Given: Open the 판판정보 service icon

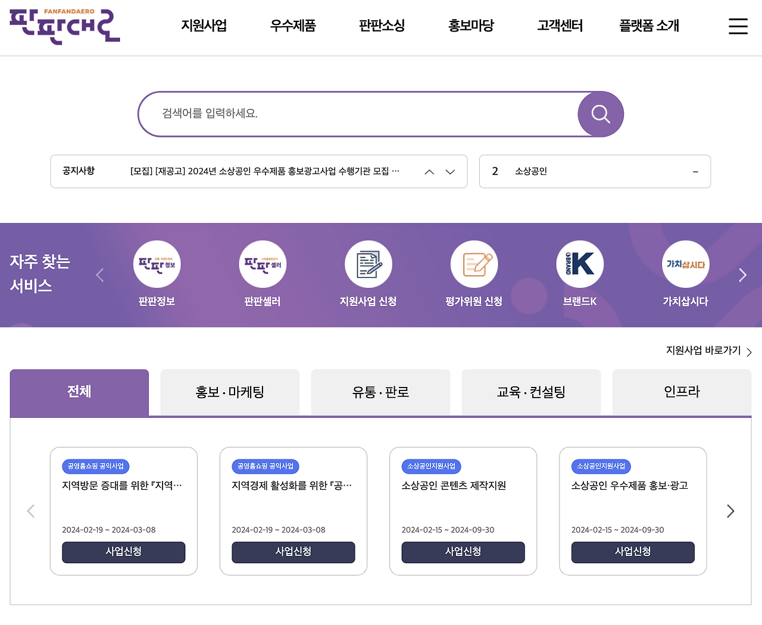Looking at the screenshot, I should point(157,264).
